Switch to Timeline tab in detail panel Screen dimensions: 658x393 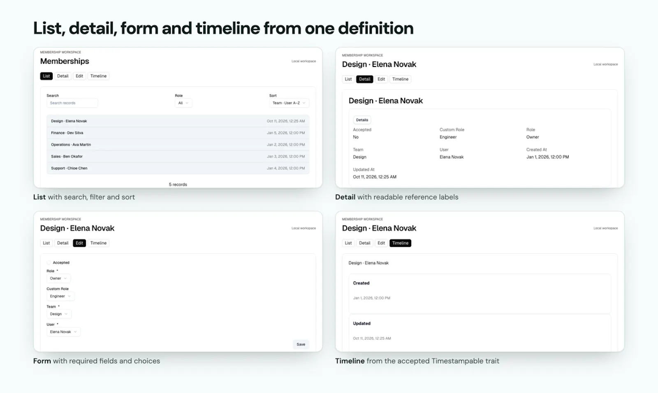click(400, 79)
